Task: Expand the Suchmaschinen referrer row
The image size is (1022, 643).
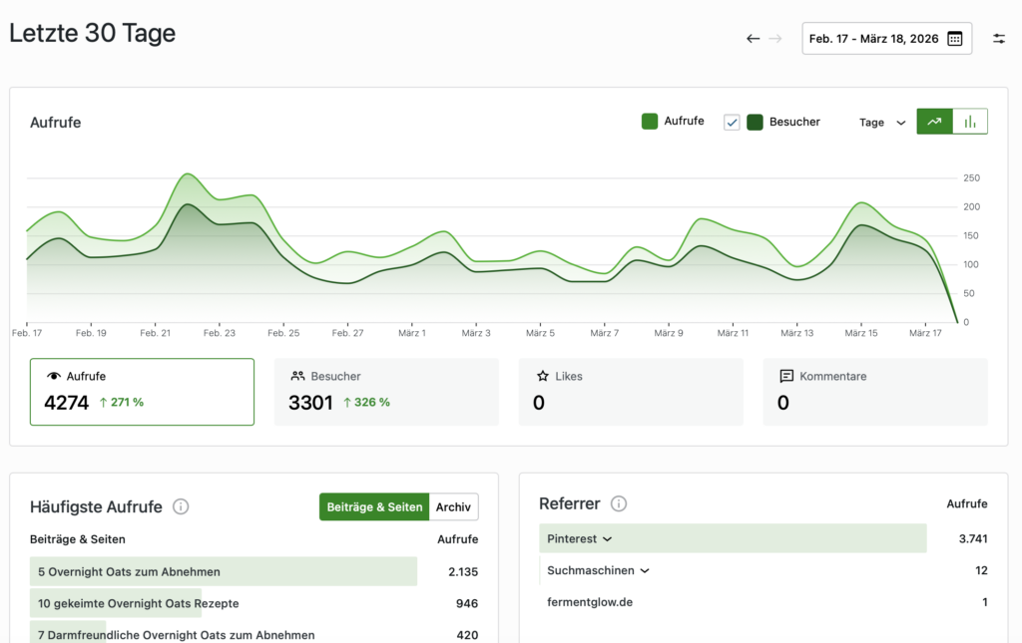Action: click(598, 570)
